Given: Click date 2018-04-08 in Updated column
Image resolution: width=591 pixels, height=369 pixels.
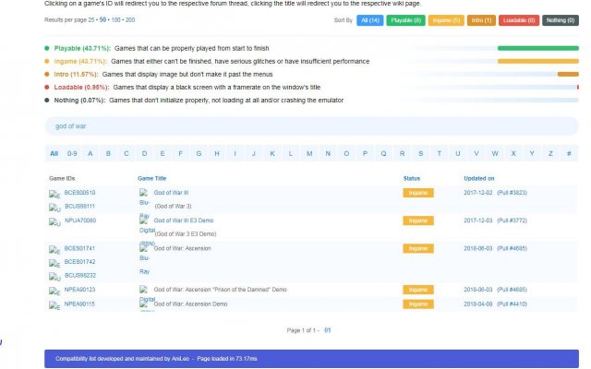Looking at the screenshot, I should pyautogui.click(x=478, y=304).
